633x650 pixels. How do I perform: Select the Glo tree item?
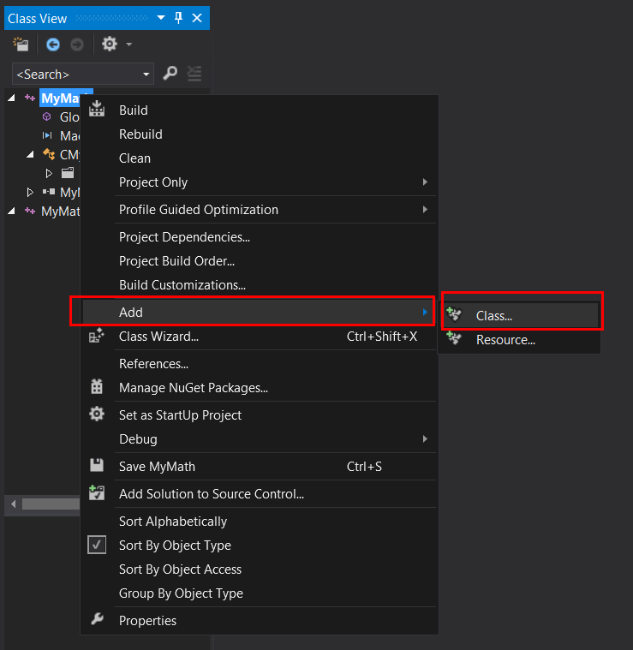(x=69, y=117)
